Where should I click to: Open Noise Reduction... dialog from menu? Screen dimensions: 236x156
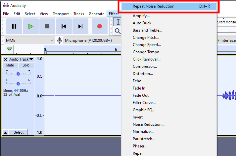169,124
